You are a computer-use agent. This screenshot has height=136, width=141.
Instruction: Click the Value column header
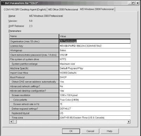95,36
